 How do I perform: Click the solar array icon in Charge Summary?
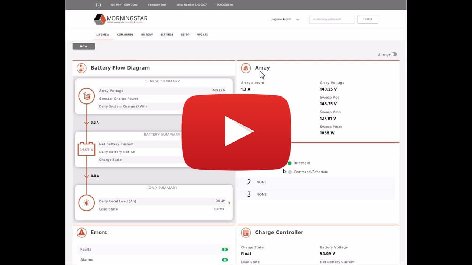click(x=87, y=96)
